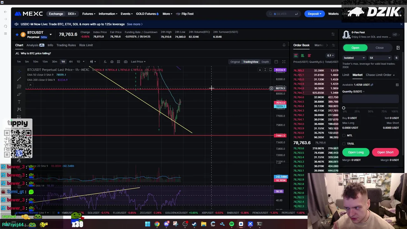Switch to the Trading Rules tab

point(66,45)
